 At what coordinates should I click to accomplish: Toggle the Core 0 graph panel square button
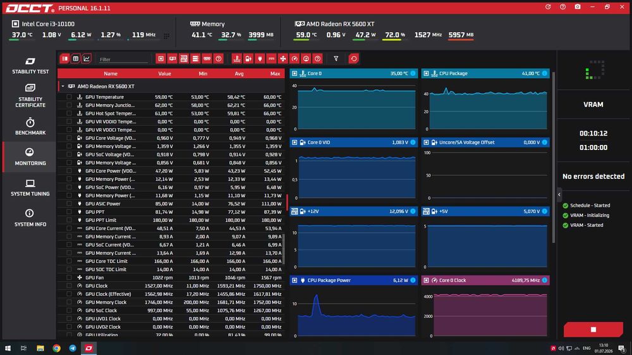[x=295, y=74]
